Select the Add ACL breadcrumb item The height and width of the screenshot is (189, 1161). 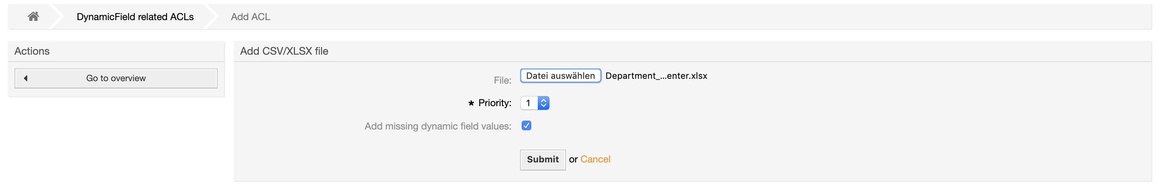coord(250,17)
